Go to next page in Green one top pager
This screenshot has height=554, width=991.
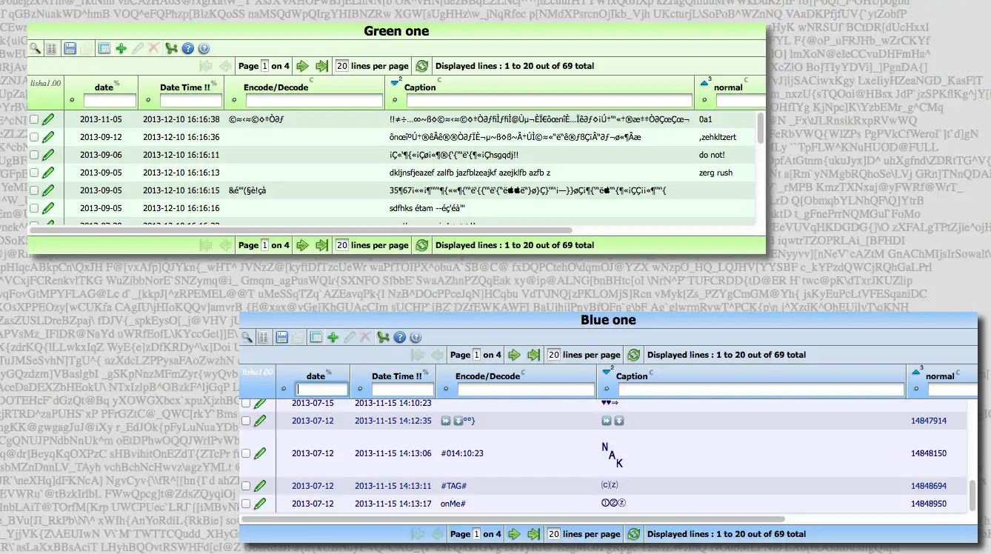click(302, 66)
